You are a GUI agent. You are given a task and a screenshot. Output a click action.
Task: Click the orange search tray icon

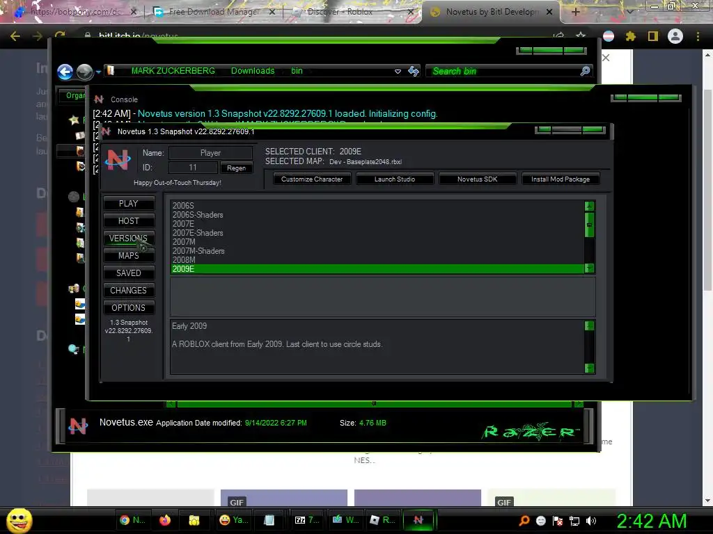pos(524,520)
